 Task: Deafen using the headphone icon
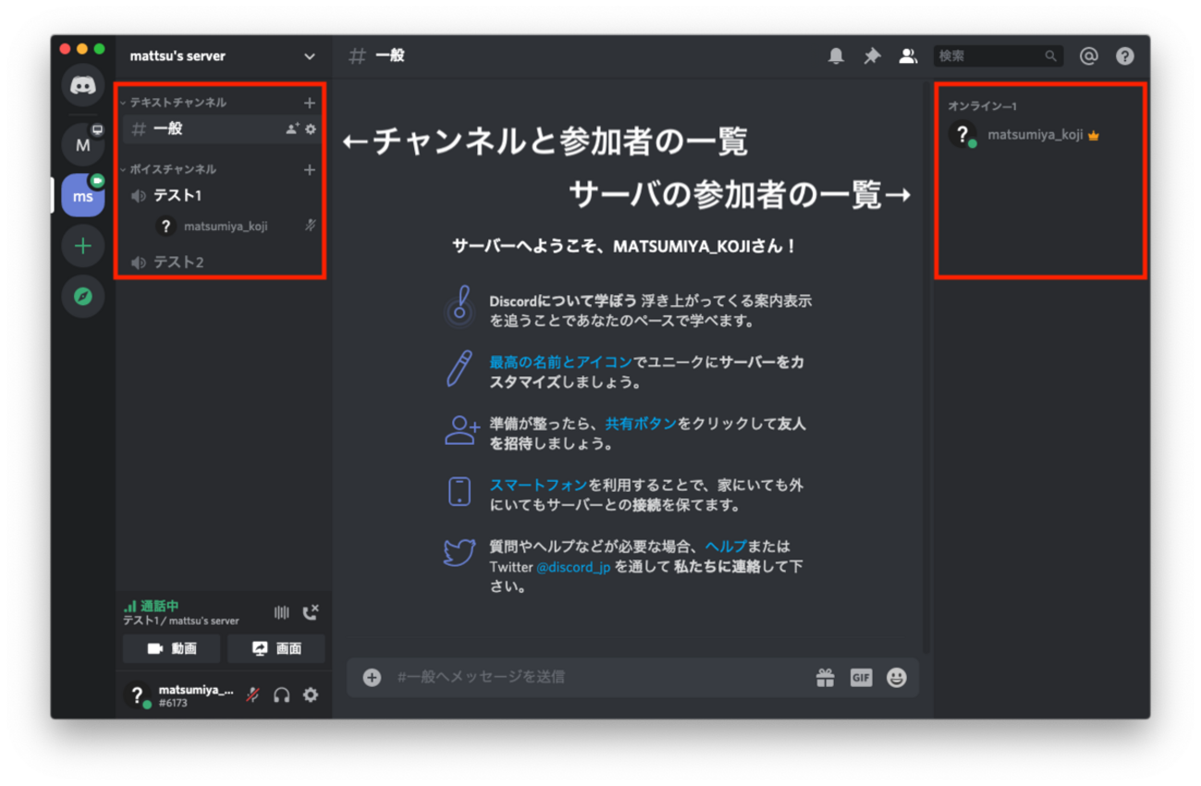coord(283,694)
